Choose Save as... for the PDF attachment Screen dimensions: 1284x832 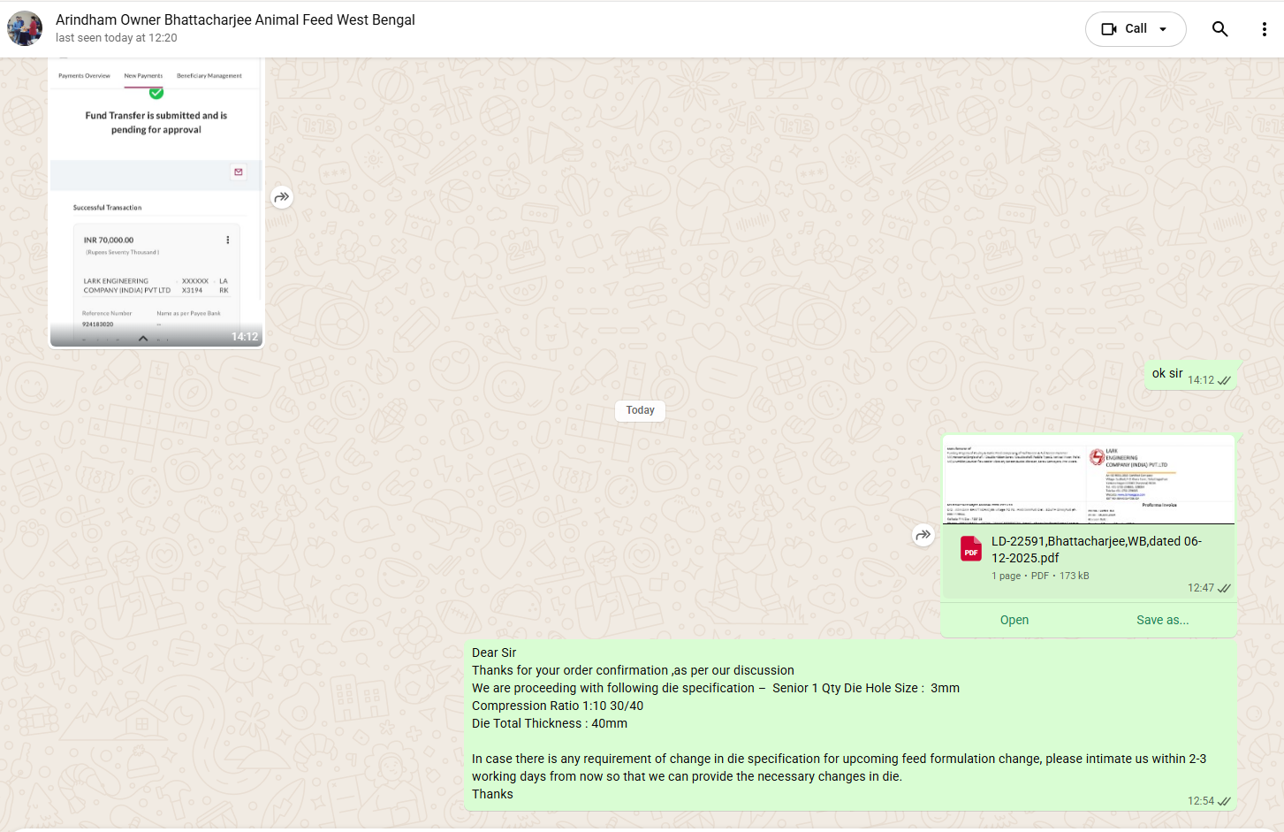pyautogui.click(x=1162, y=620)
